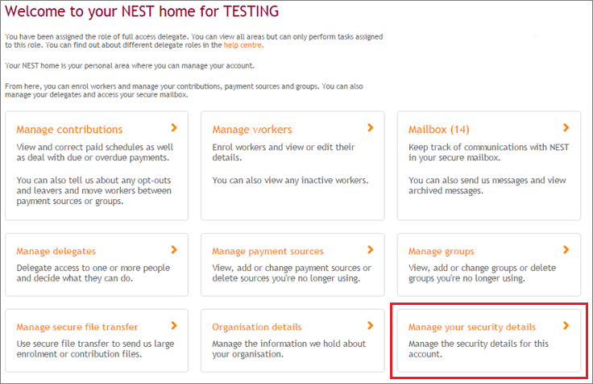This screenshot has width=593, height=384.
Task: Click 'Delegate access to one or more people' text
Action: click(x=93, y=273)
